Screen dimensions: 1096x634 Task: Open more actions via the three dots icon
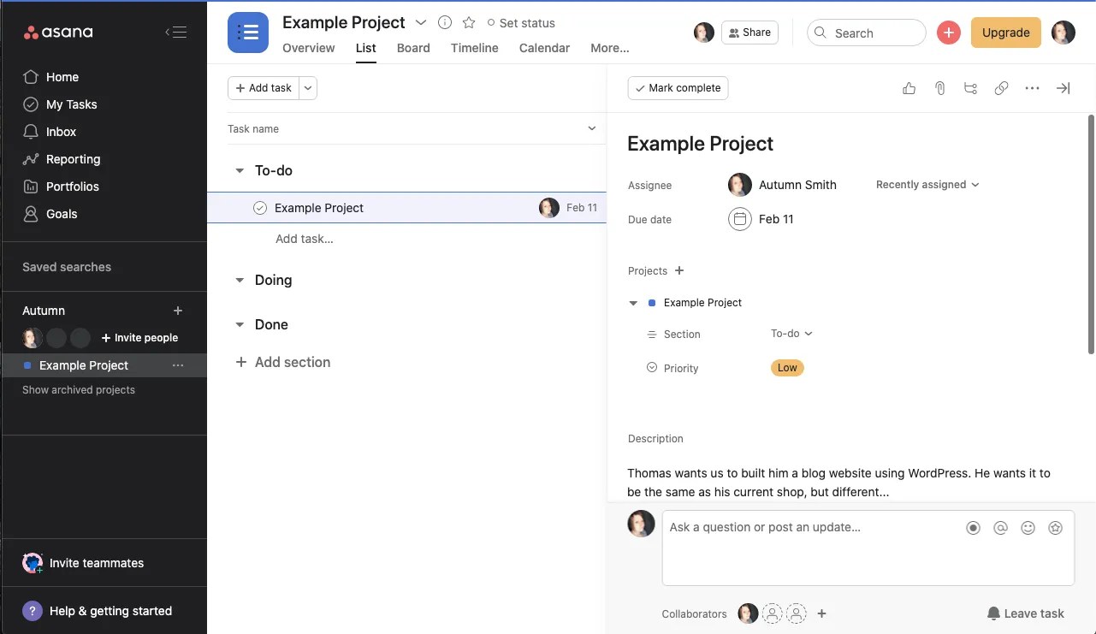point(1032,87)
